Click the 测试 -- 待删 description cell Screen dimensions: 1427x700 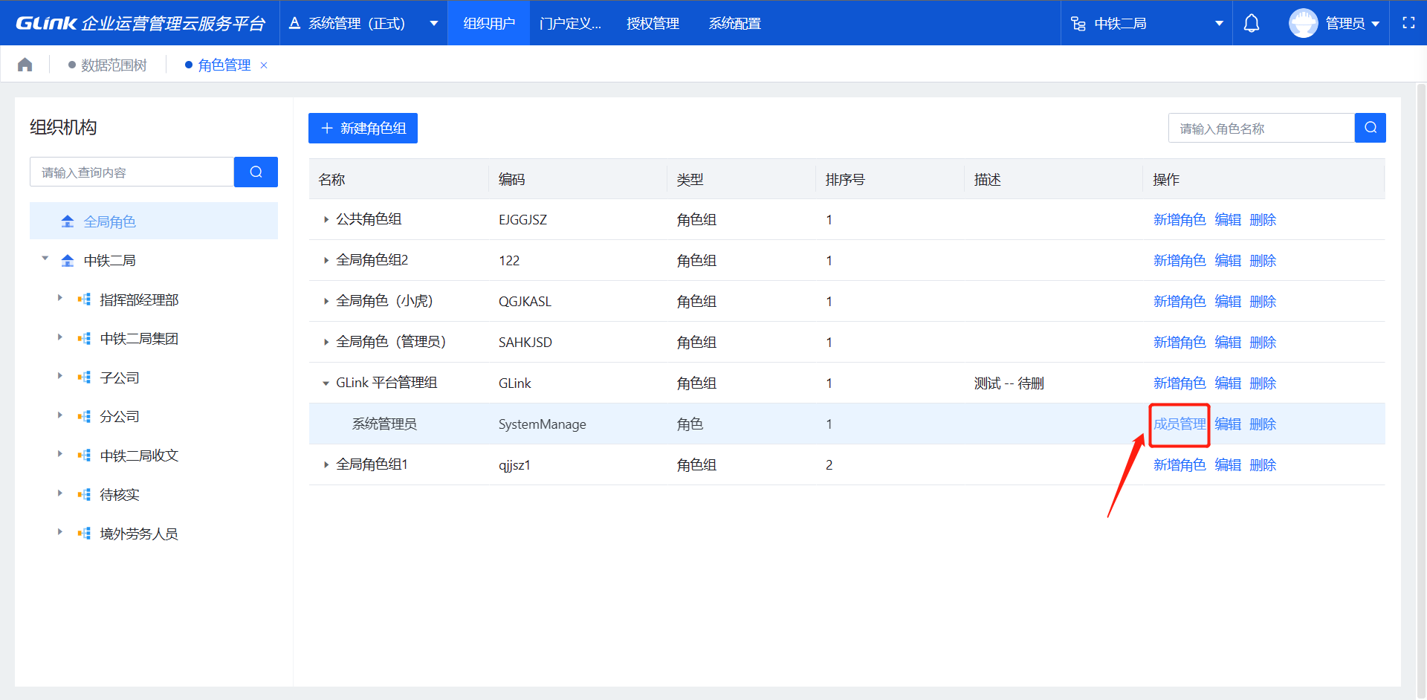(x=1009, y=383)
